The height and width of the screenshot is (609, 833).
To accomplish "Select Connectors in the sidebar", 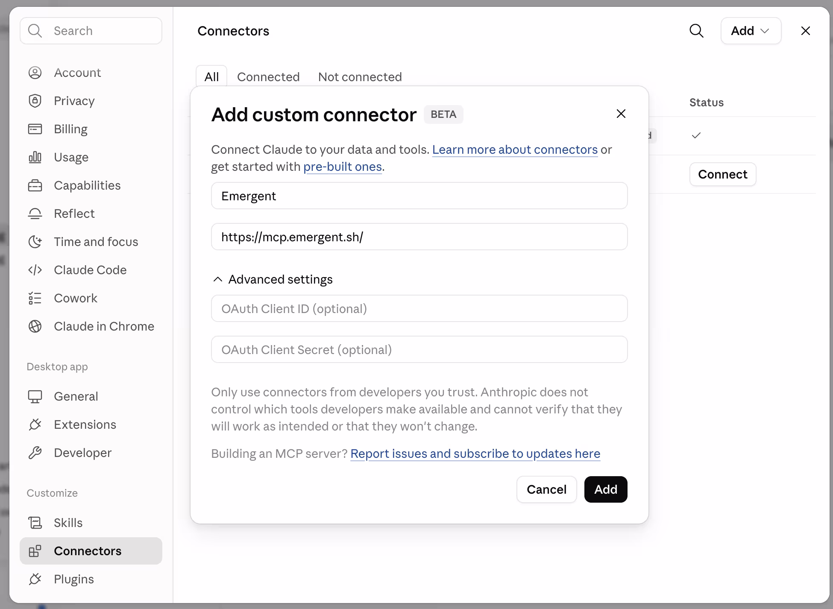I will click(x=91, y=551).
